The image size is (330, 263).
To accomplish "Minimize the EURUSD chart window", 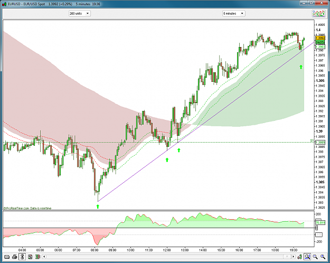I will [x=304, y=3].
